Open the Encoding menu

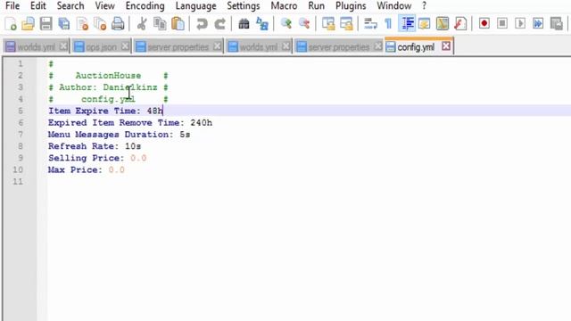pyautogui.click(x=145, y=6)
